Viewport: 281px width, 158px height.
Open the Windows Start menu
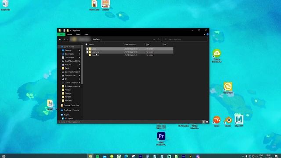tap(3, 156)
